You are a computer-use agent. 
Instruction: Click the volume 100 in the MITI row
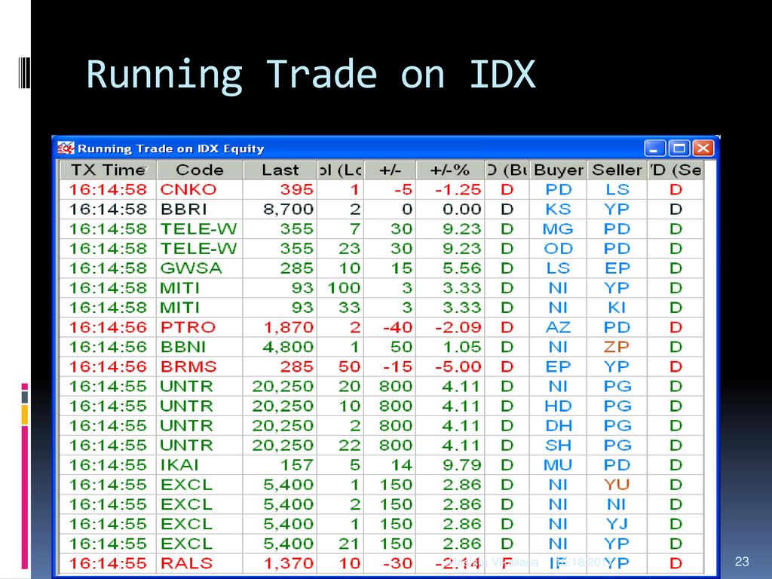click(344, 288)
